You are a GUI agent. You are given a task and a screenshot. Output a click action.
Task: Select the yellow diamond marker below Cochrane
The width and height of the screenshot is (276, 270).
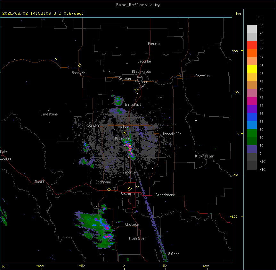109,189
